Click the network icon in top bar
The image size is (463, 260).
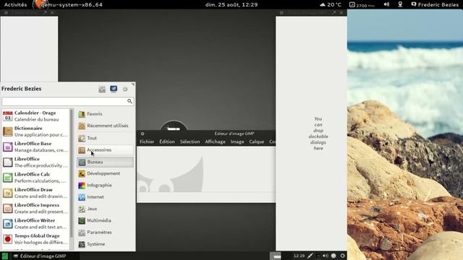click(x=400, y=4)
